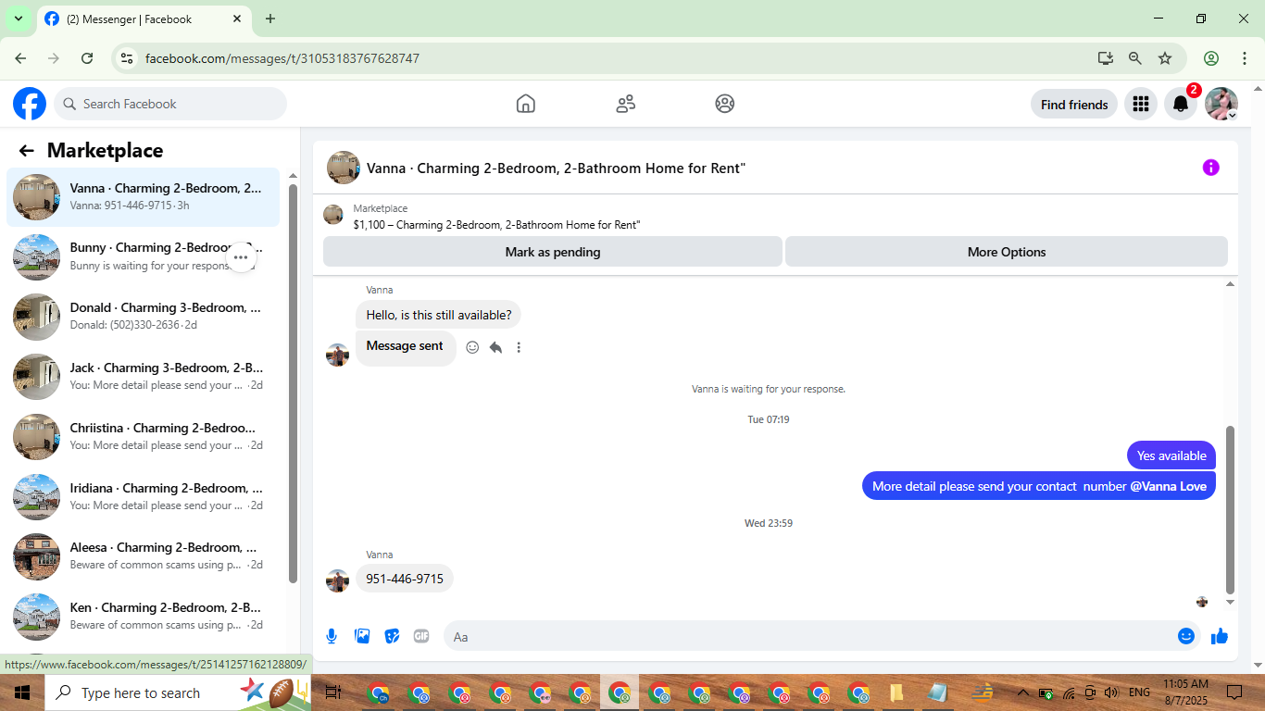Open the Chrome tab search dropdown
The height and width of the screenshot is (711, 1265).
click(18, 19)
